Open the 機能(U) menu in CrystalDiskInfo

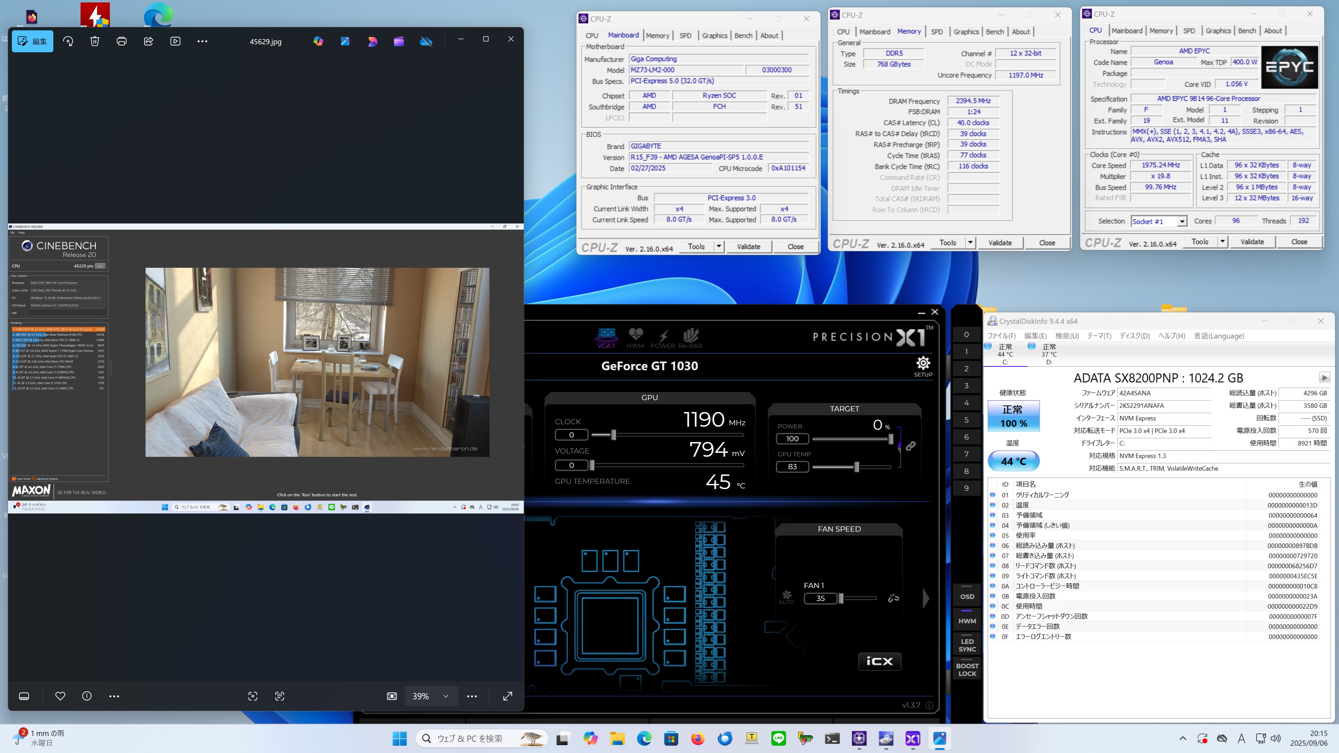(1067, 336)
